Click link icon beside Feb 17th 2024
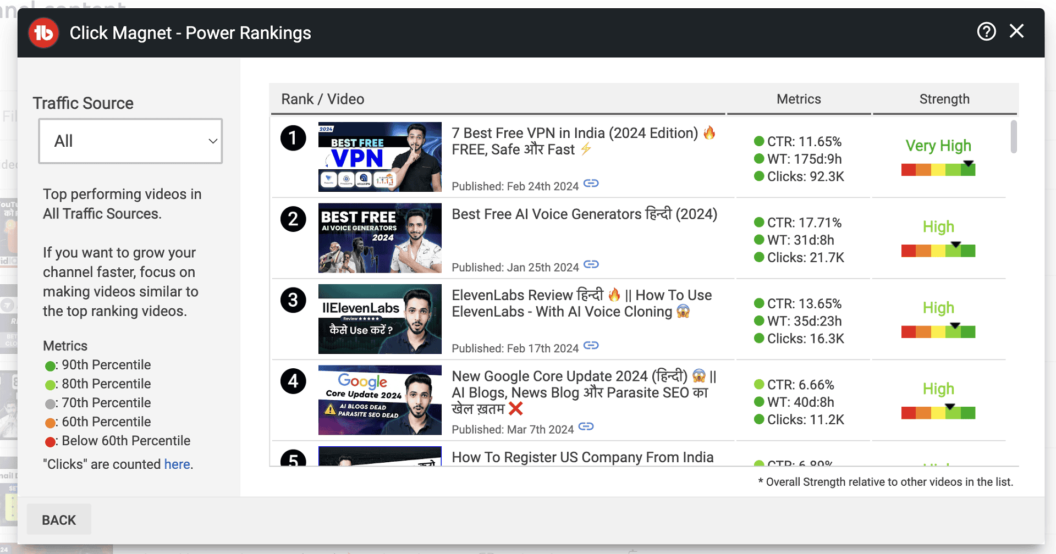Screen dimensions: 1056x554 tap(591, 346)
